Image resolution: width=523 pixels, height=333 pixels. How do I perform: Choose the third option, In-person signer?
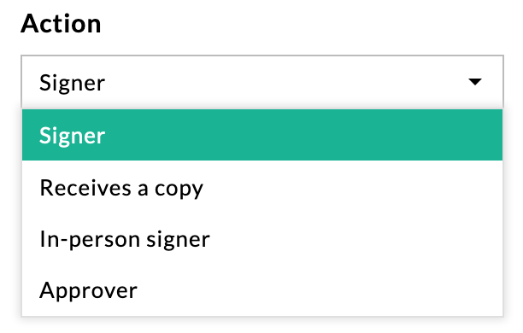click(262, 239)
